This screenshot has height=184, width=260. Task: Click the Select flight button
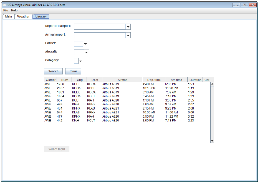coord(57,149)
